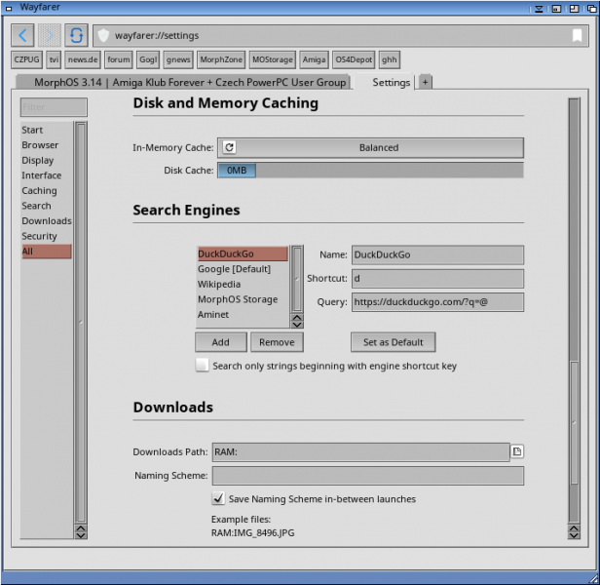
Task: Click the engine Name field
Action: 437,254
